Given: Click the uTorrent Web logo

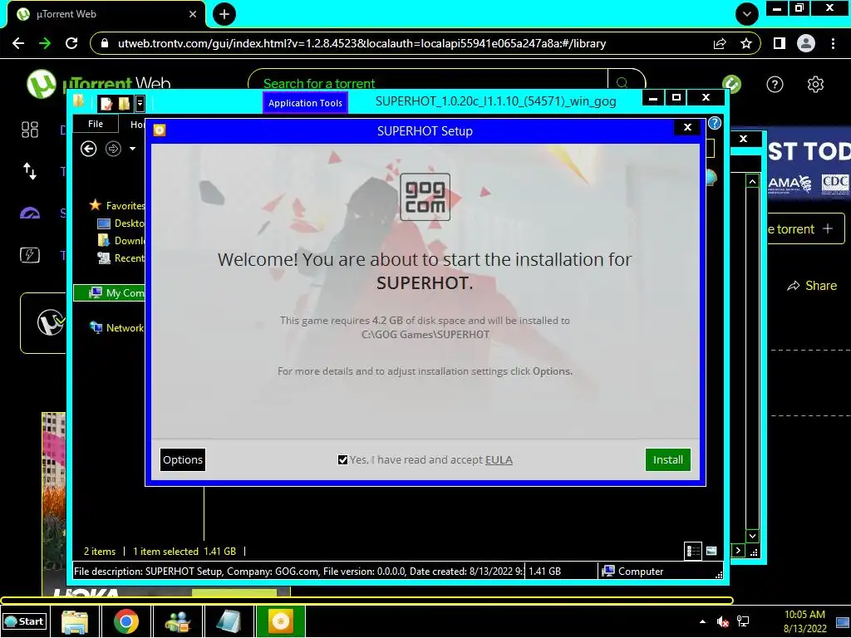Looking at the screenshot, I should [98, 84].
